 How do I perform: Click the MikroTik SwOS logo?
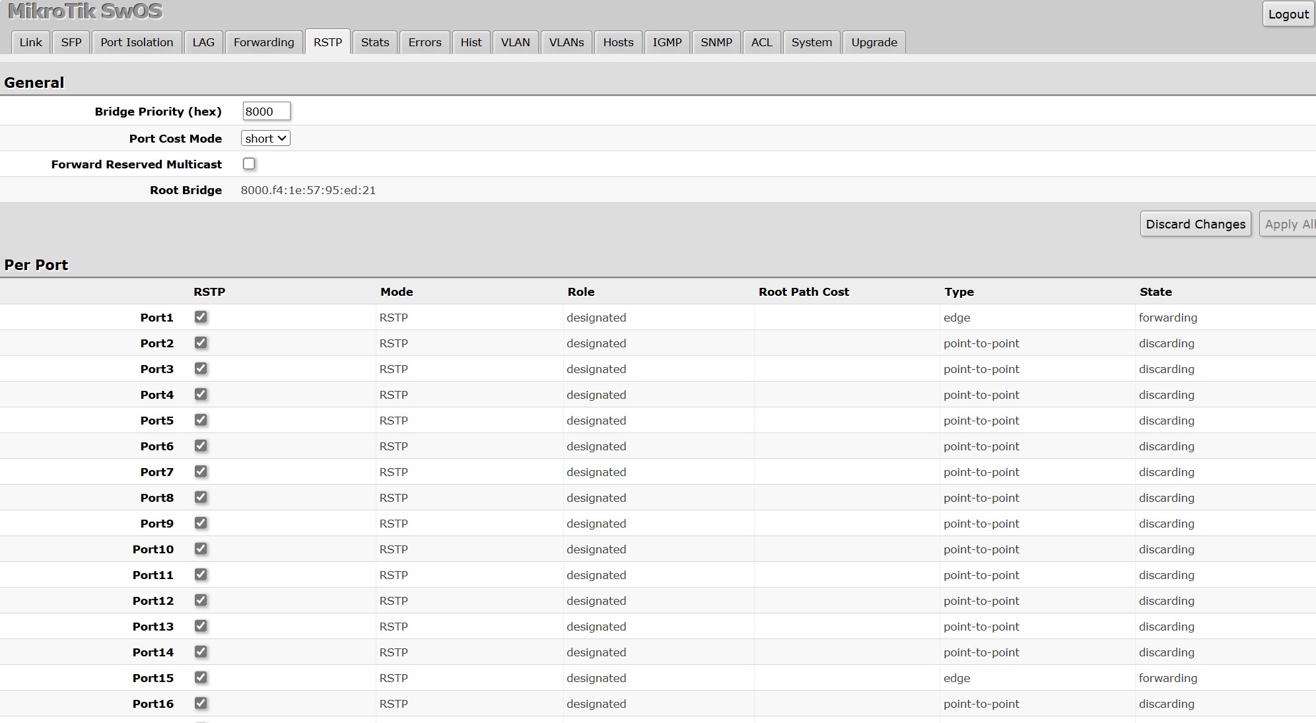(85, 11)
